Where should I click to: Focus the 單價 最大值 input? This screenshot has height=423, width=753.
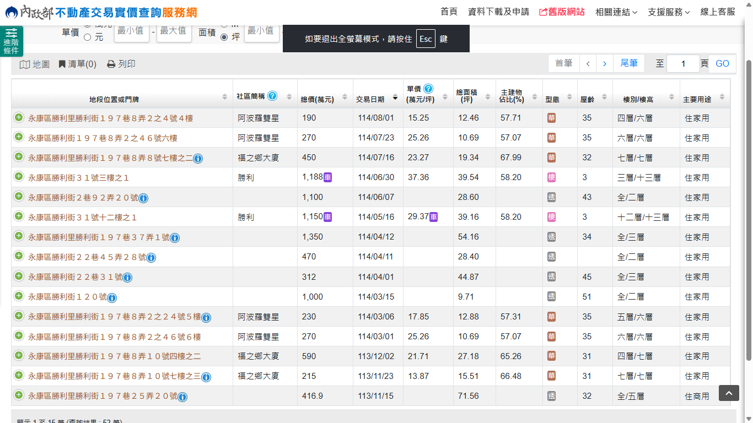tap(174, 32)
